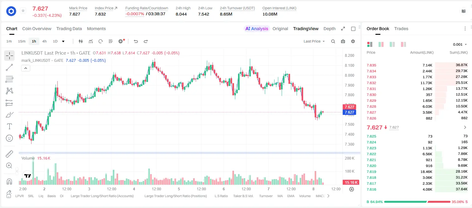Screen dimensions: 472x208
Task: Select the 4h timeframe button
Action: click(45, 41)
